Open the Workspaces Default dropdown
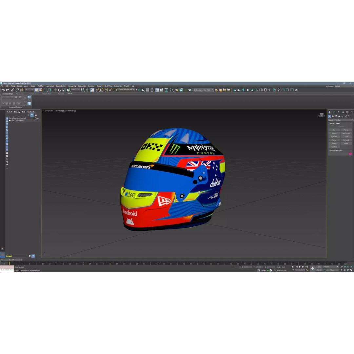The width and height of the screenshot is (354, 354). pos(344,86)
